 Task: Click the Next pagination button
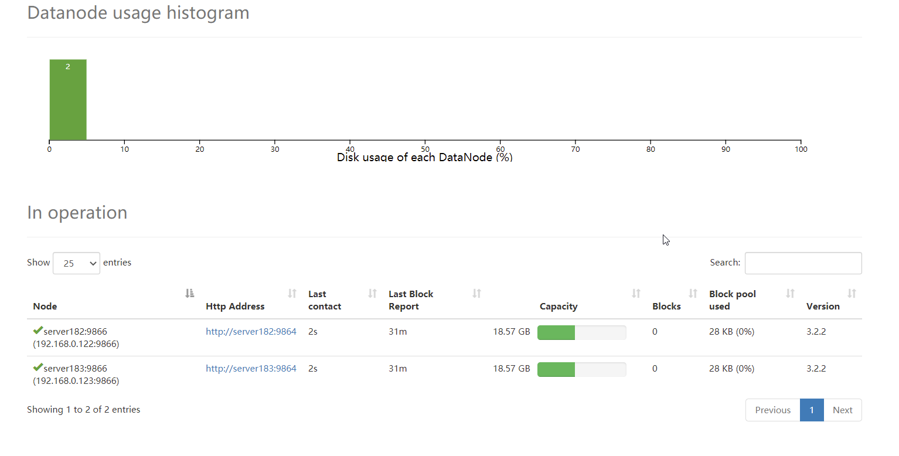[842, 410]
